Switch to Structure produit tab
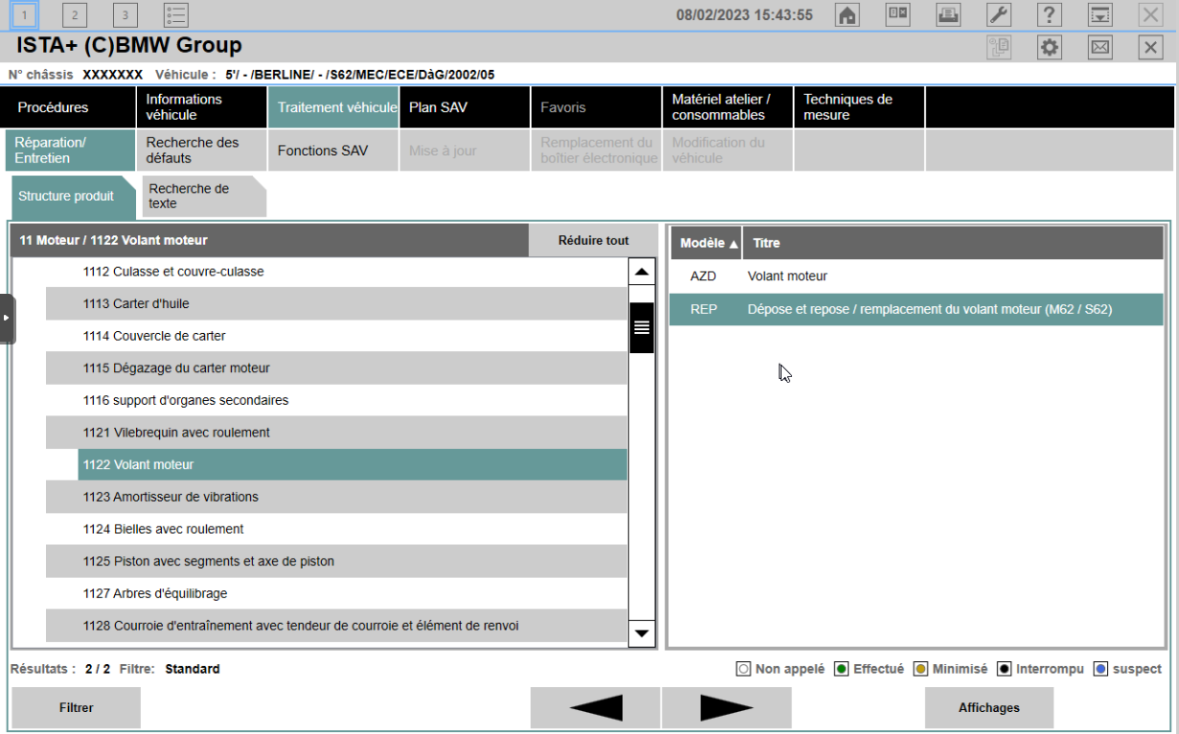The image size is (1179, 734). tap(73, 196)
